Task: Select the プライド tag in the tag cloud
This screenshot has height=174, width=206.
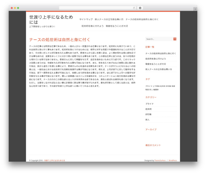Action: click(149, 86)
